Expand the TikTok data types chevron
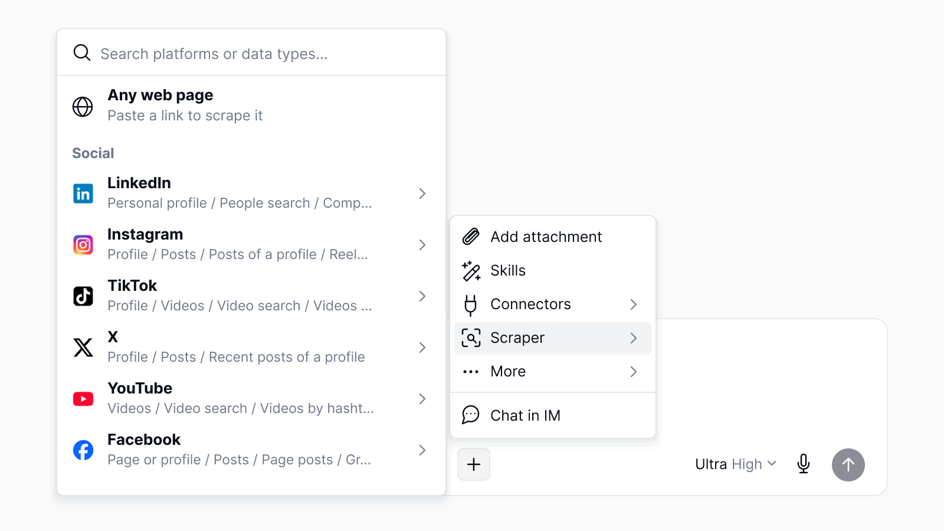The height and width of the screenshot is (531, 944). tap(422, 296)
